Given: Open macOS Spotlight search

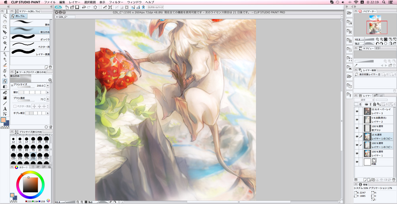Looking at the screenshot, I should coord(384,2).
